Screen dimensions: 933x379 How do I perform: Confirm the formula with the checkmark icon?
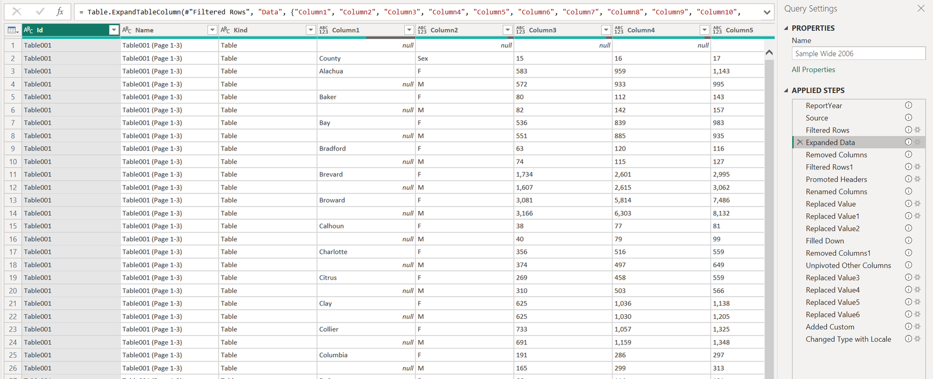tap(40, 11)
